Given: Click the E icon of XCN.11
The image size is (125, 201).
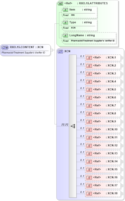Looking at the screenshot, I should tap(89, 138).
